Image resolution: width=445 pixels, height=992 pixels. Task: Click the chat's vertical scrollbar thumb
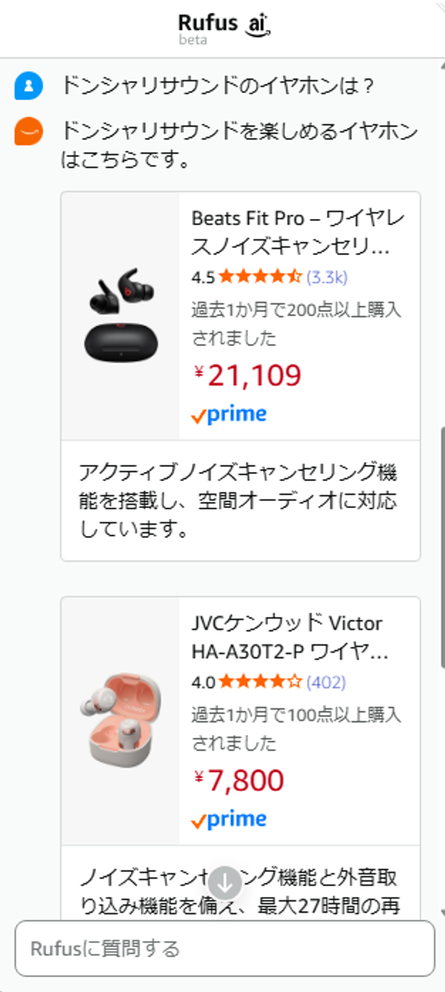pos(442,549)
